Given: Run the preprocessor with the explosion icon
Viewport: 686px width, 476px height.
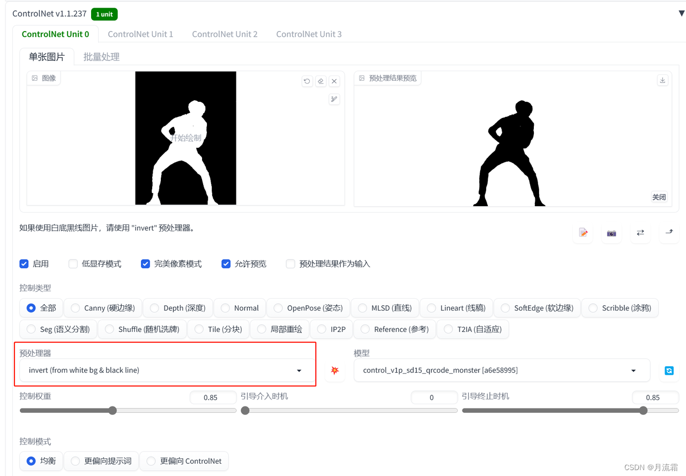Looking at the screenshot, I should (x=335, y=371).
